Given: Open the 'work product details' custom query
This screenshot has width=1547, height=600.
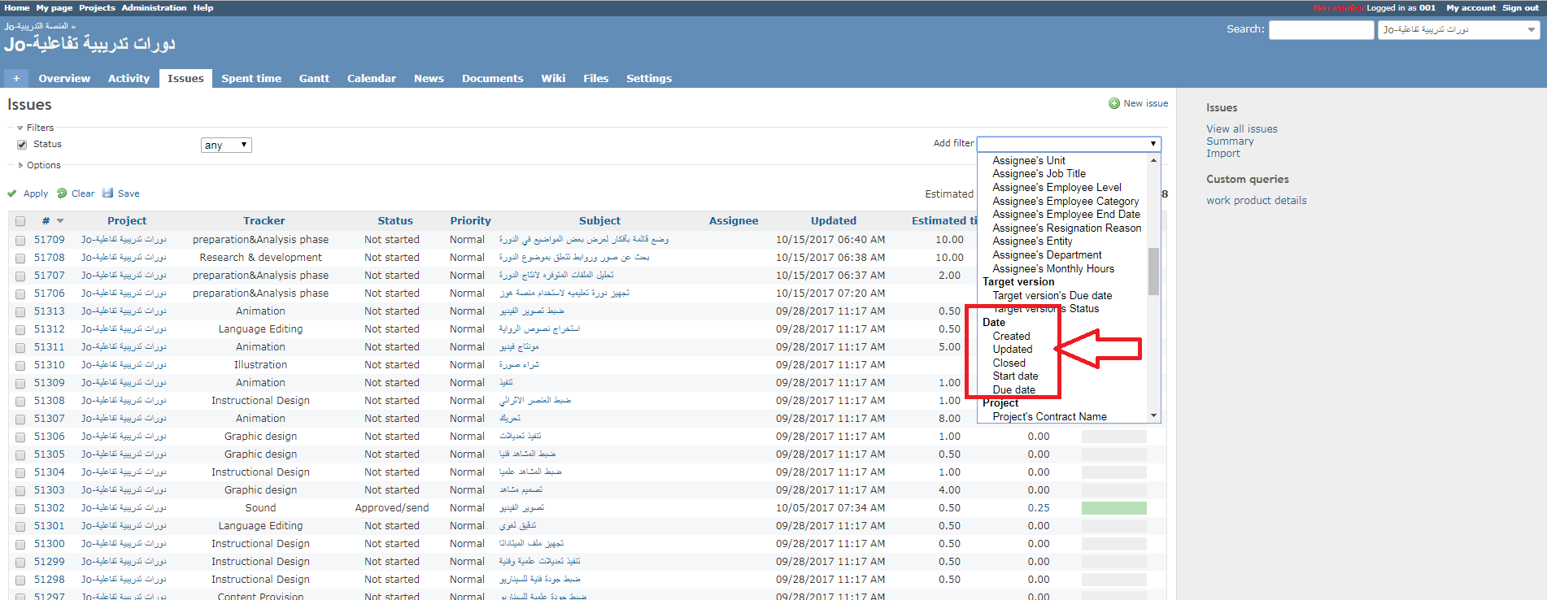Looking at the screenshot, I should click(1256, 201).
